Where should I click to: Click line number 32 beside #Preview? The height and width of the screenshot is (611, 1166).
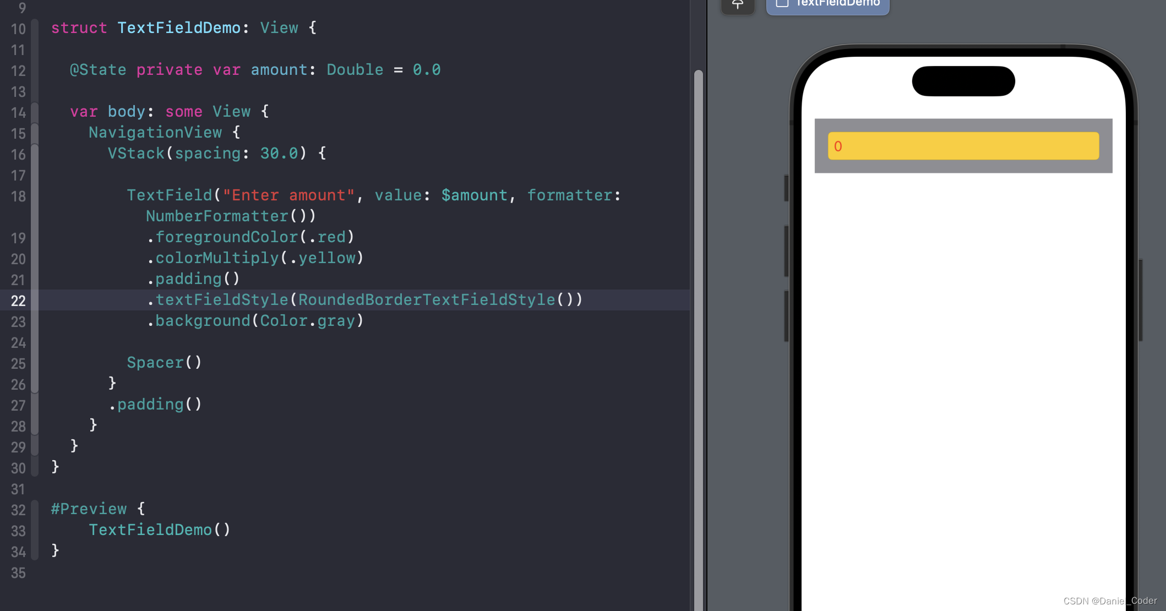[x=18, y=510]
